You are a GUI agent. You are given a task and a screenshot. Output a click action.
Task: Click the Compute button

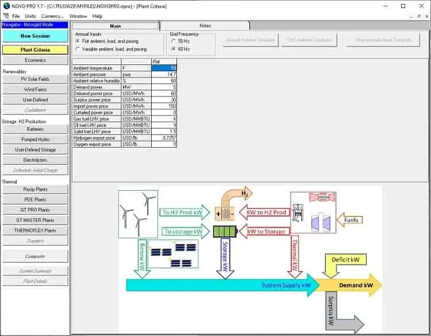coord(35,256)
